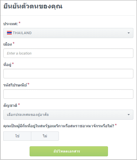Image resolution: width=137 pixels, height=160 pixels.
Task: Click the ที่อยู่ field label
Action: coord(7,65)
